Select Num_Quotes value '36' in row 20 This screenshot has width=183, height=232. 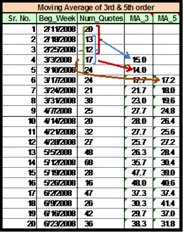tap(101, 224)
